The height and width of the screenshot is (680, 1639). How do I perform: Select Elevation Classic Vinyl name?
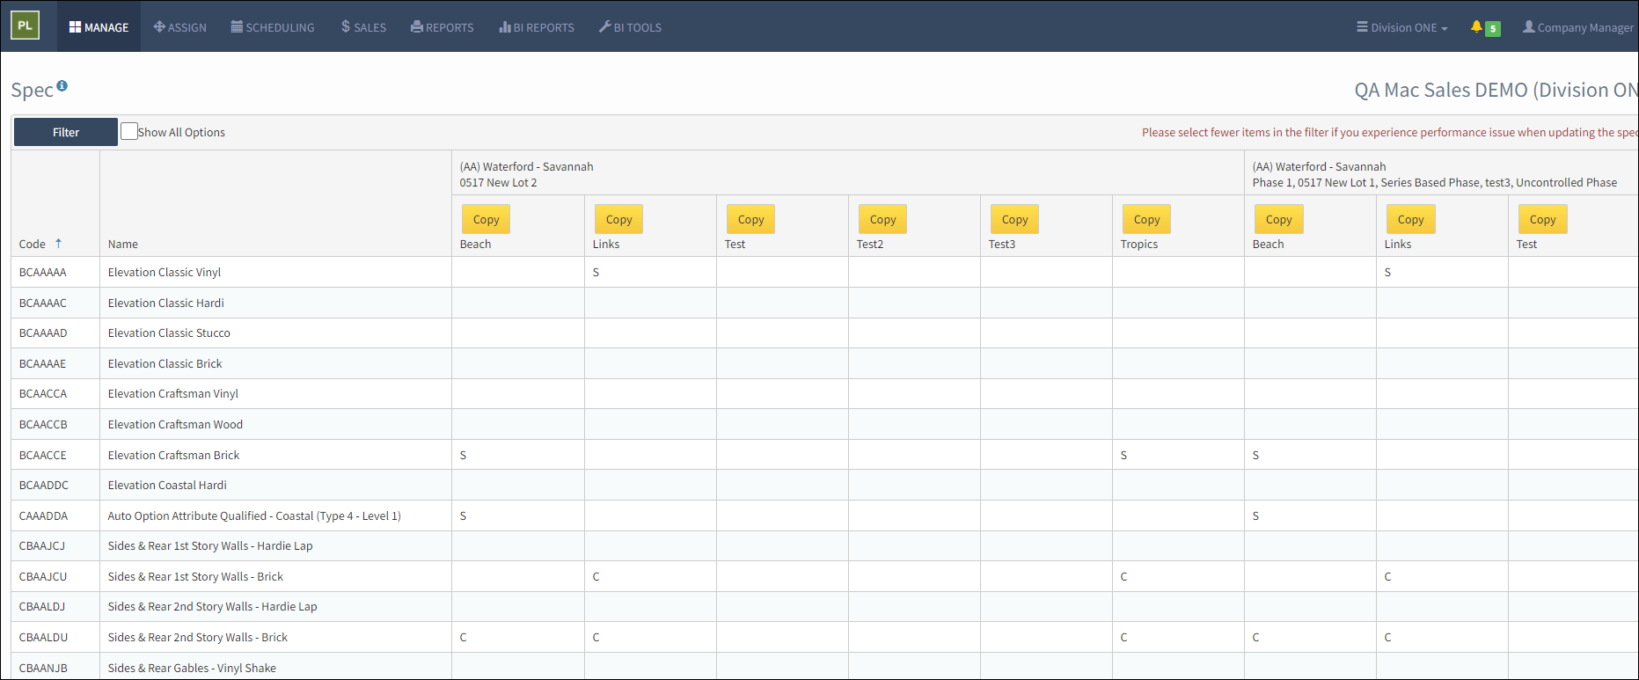pos(165,272)
